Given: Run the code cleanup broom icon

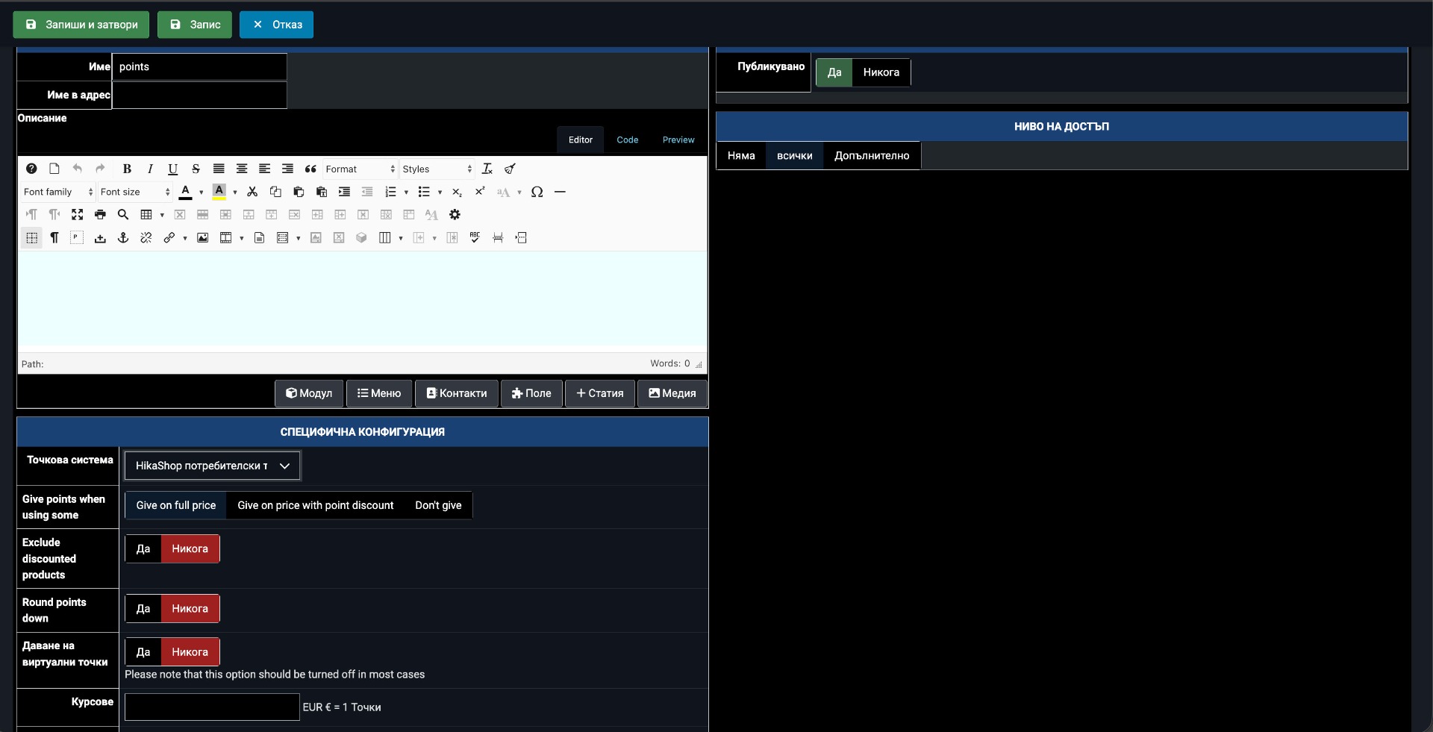Looking at the screenshot, I should (x=511, y=169).
